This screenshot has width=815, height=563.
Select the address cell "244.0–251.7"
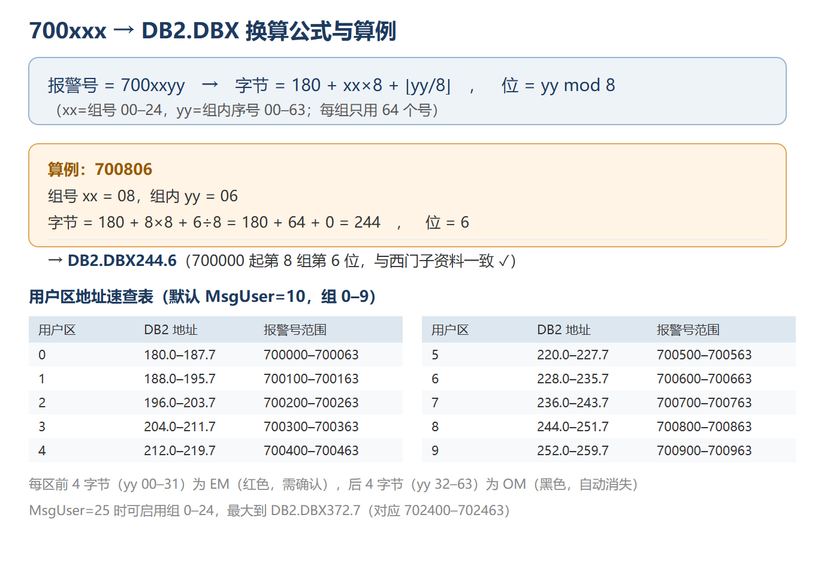click(x=573, y=426)
